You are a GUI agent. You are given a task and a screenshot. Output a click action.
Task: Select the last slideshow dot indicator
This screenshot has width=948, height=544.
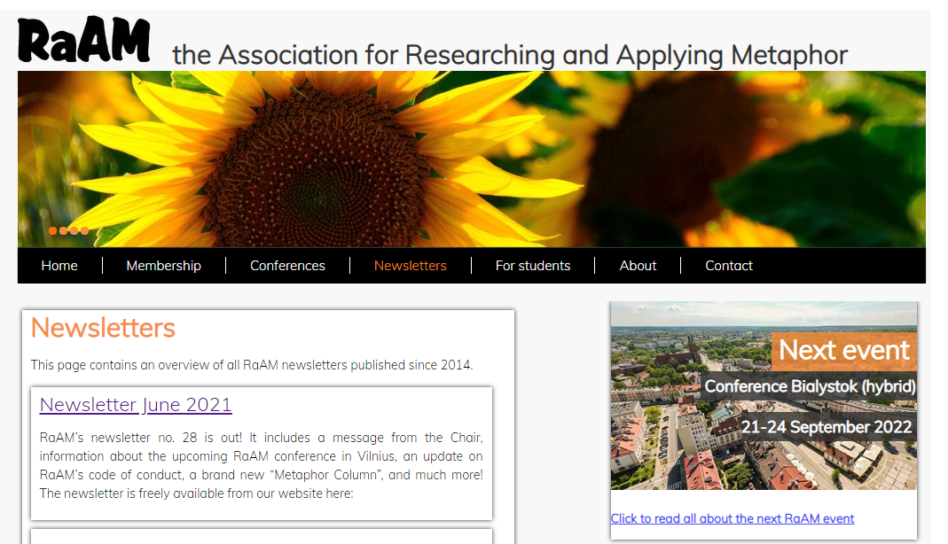click(84, 230)
